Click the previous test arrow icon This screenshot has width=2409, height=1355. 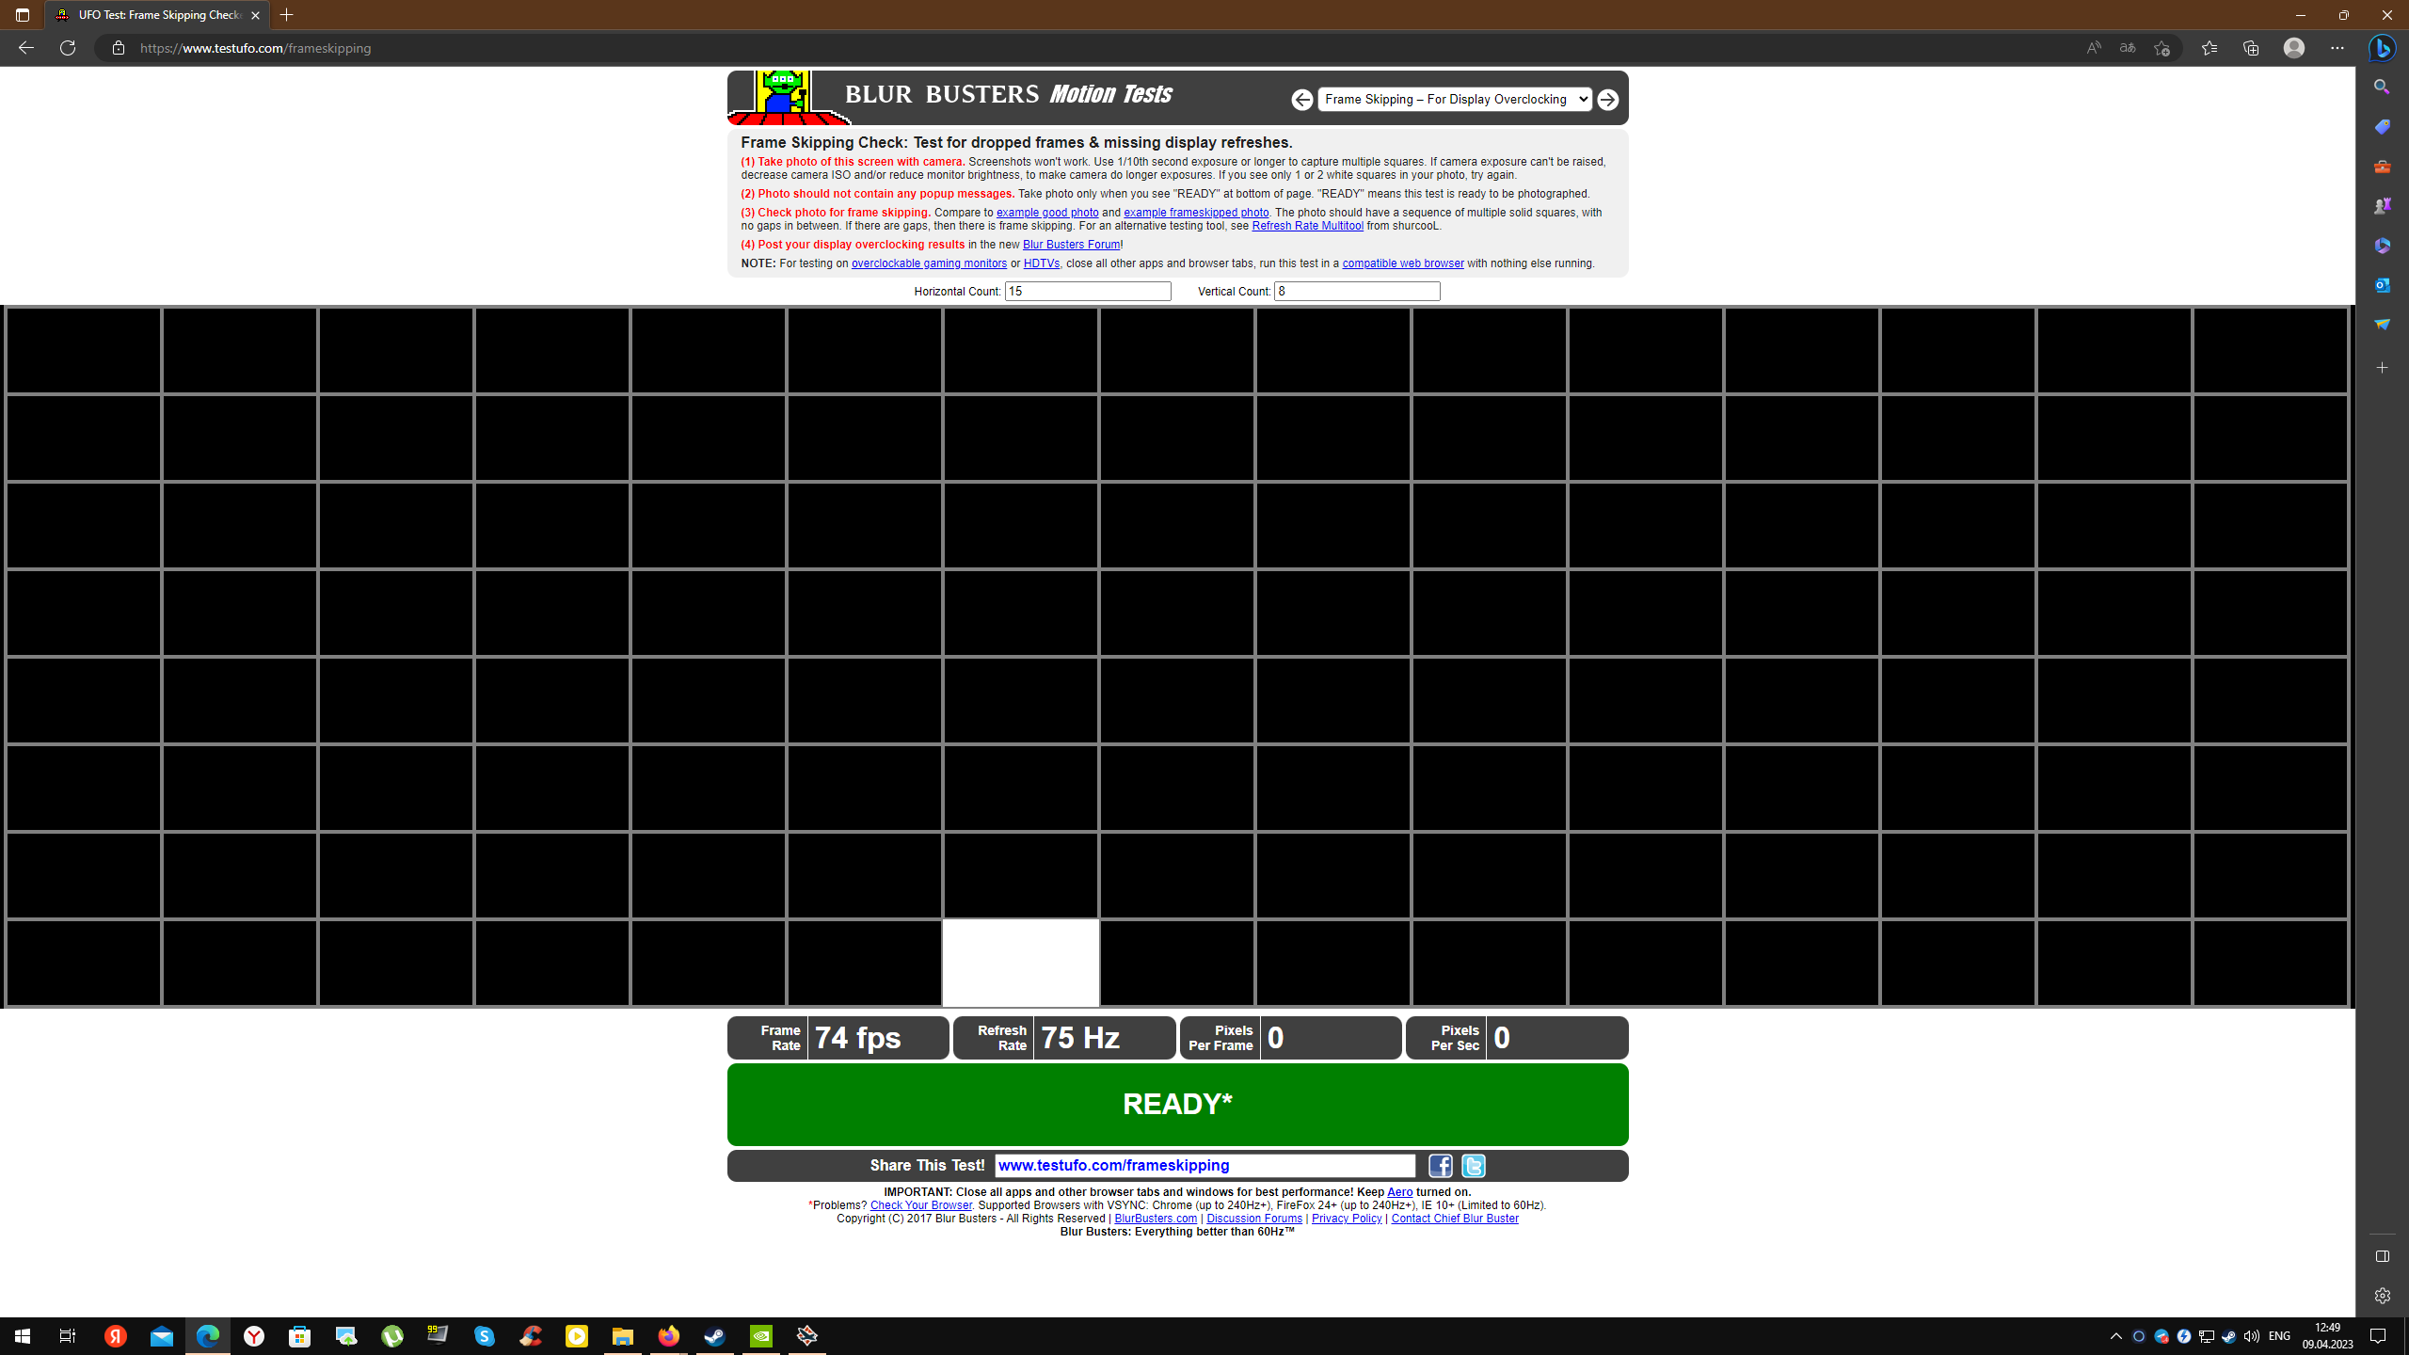tap(1302, 100)
